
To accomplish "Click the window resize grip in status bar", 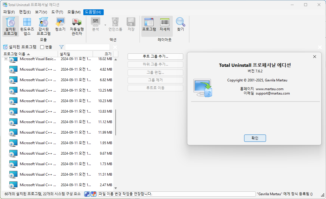I will [x=323, y=195].
